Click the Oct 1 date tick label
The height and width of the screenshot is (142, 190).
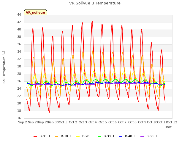click(63, 122)
